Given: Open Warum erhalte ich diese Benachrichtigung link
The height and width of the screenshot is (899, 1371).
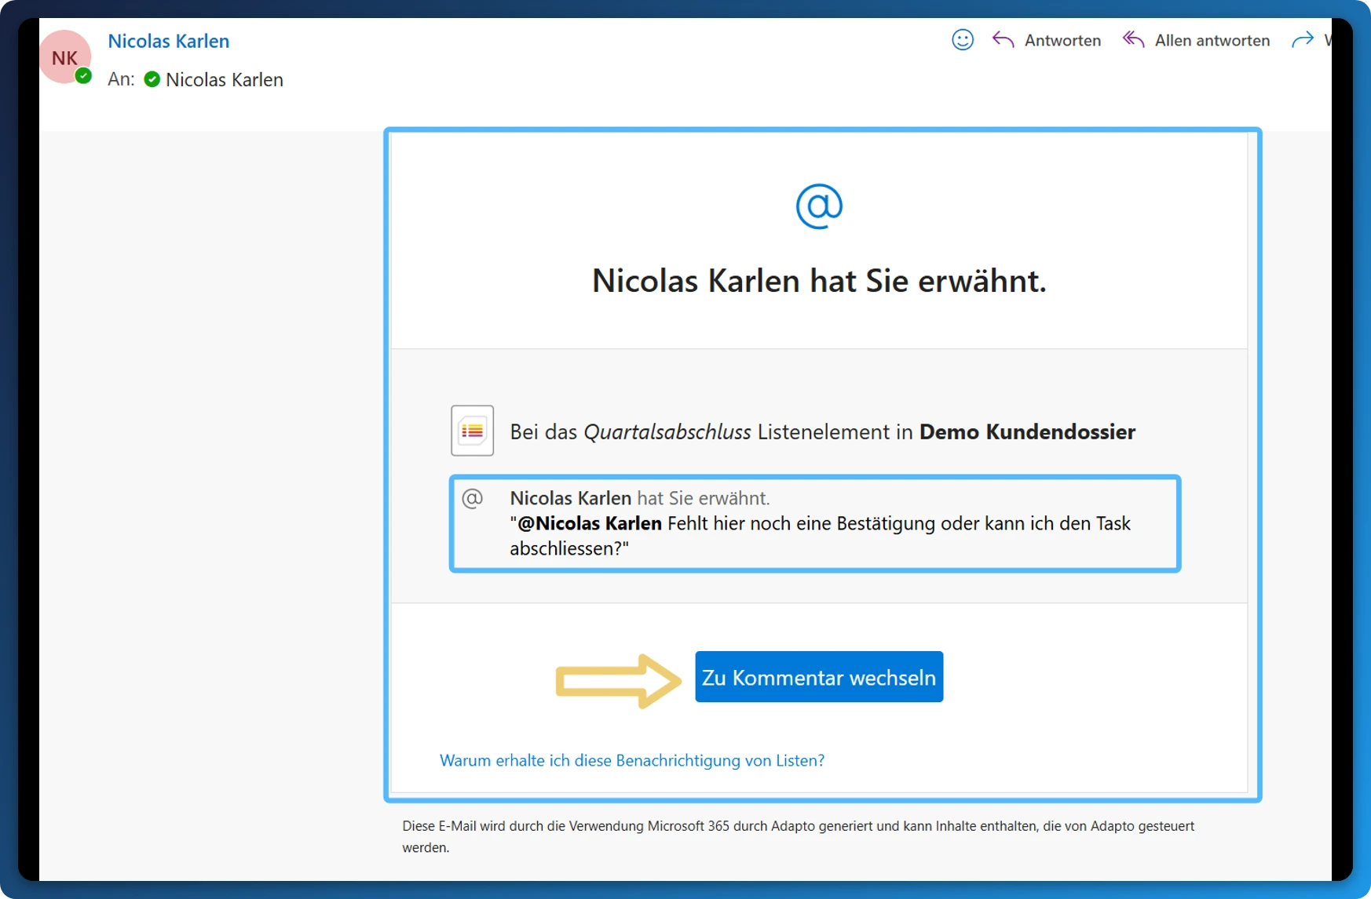Looking at the screenshot, I should click(632, 760).
